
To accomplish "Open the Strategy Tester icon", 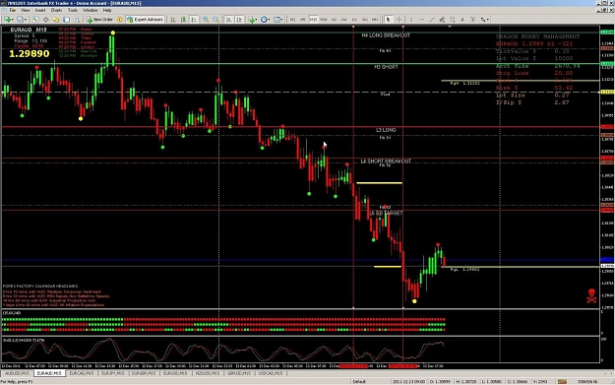I will [77, 20].
